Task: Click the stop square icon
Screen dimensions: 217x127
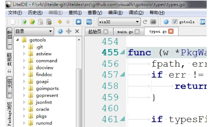Action: 153,22
